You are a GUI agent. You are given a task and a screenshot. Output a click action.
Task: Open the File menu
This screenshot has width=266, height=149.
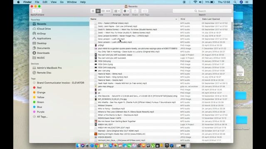37,2
